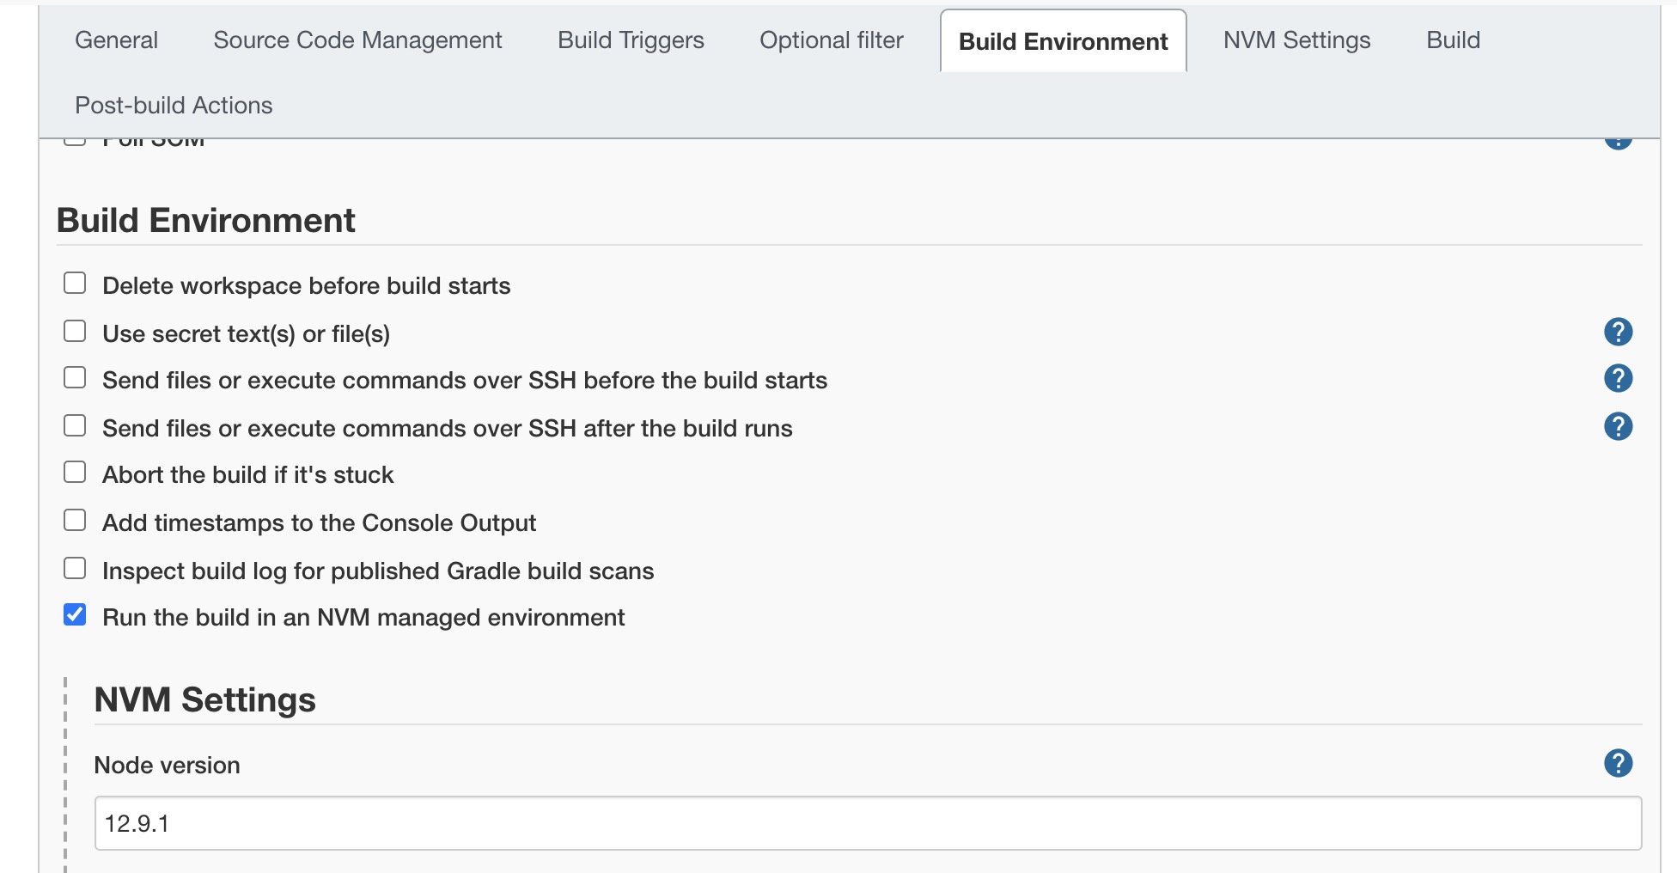Go to the Build Triggers tab
Image resolution: width=1677 pixels, height=873 pixels.
click(631, 40)
